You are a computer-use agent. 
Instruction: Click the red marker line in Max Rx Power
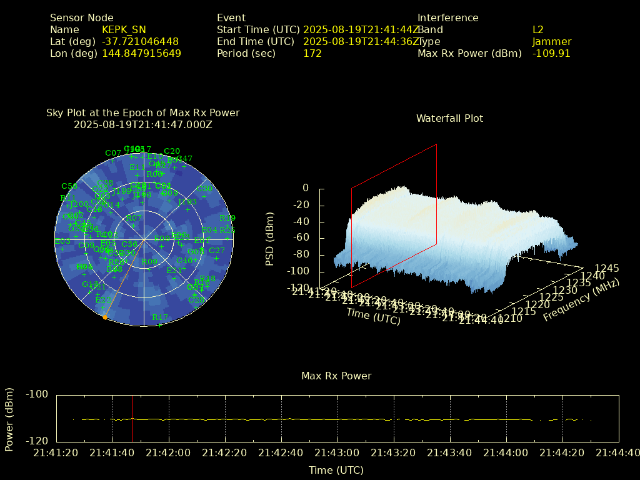132,417
